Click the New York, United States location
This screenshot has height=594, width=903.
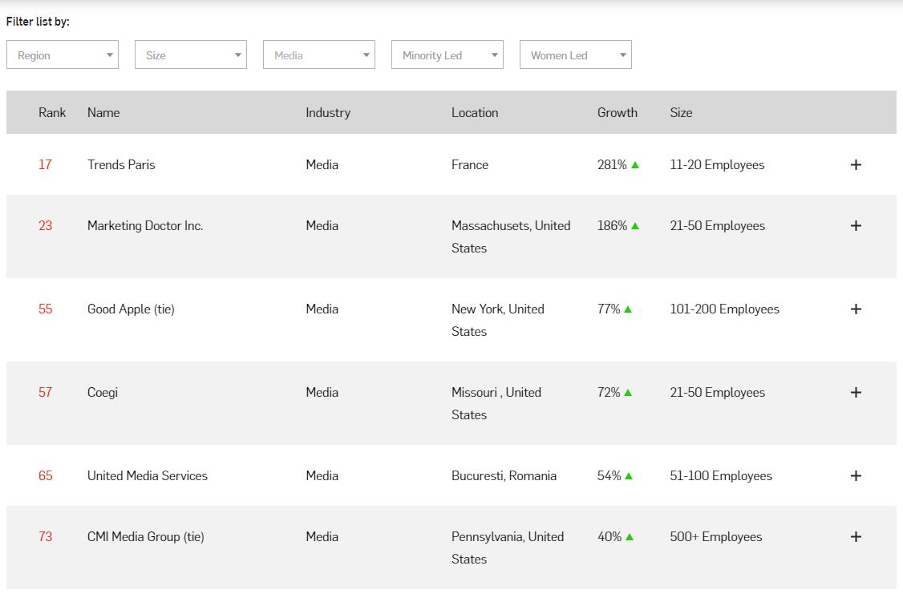click(x=498, y=320)
